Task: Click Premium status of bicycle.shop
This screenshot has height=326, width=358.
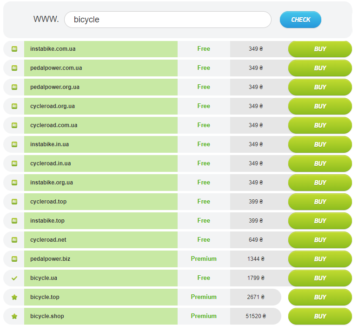Action: (x=204, y=316)
